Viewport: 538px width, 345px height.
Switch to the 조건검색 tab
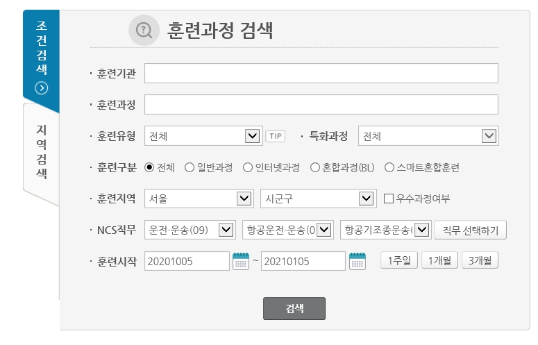pos(41,58)
